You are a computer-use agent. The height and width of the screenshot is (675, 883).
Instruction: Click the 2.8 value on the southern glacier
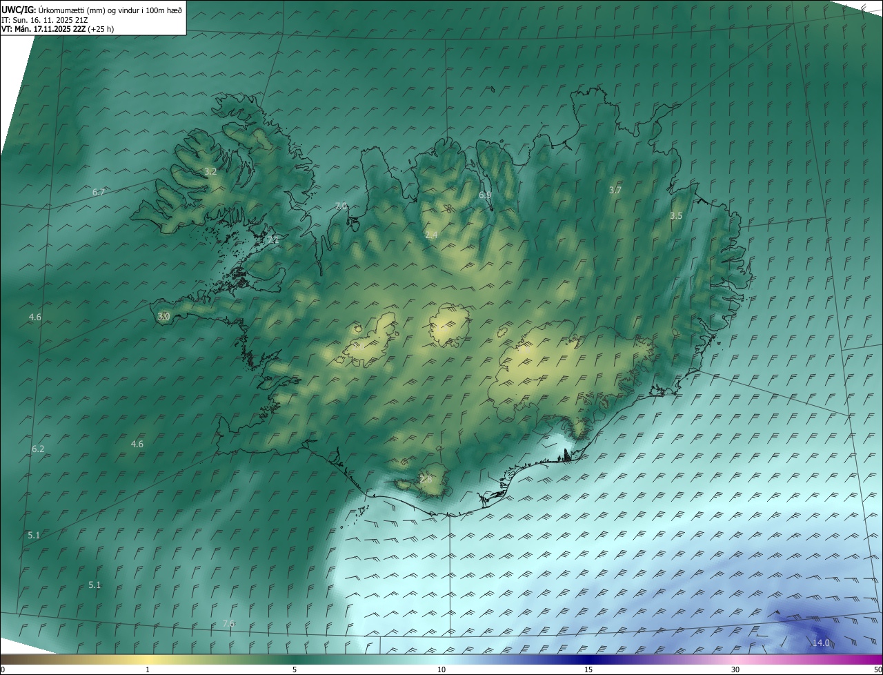click(x=426, y=479)
